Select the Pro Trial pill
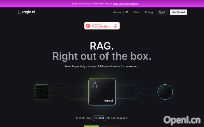Screen dimensions: 204x127 [99, 118]
